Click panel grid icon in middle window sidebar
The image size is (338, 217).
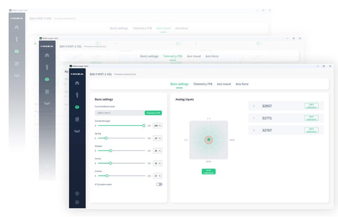47,92
